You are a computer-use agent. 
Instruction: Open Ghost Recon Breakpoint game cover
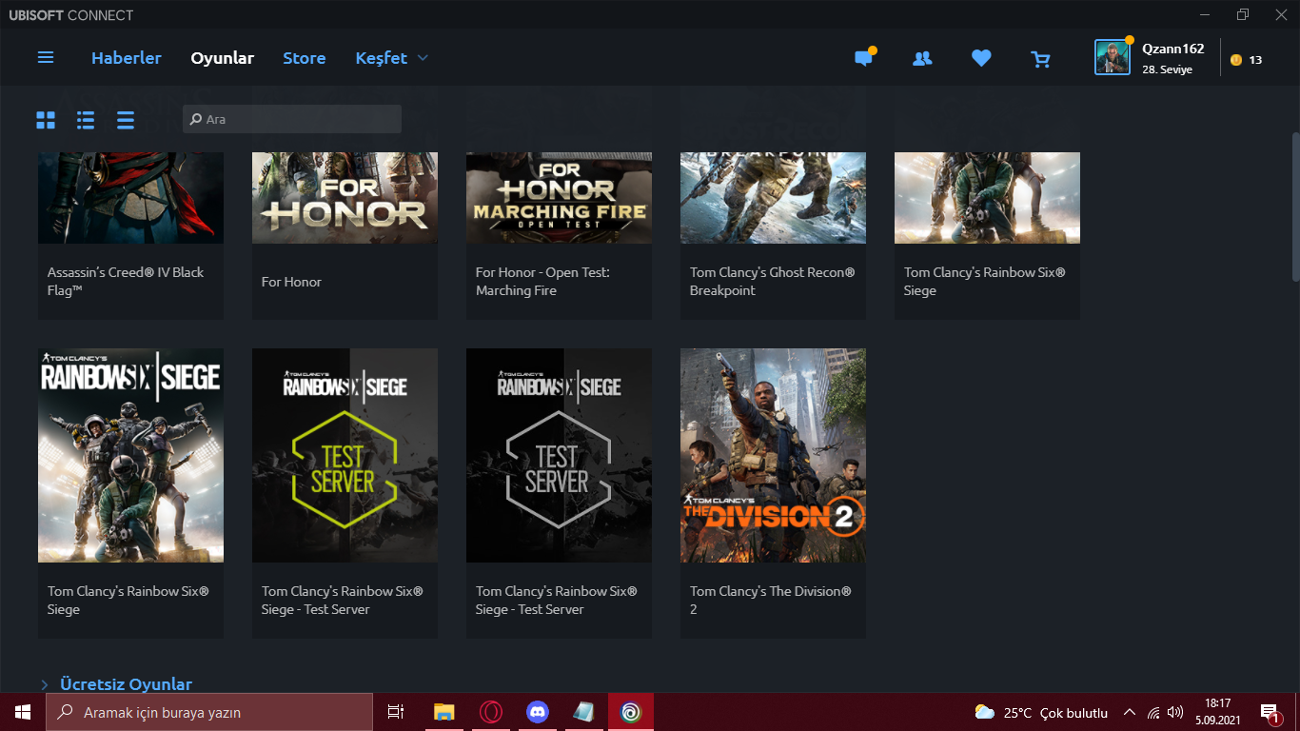pos(773,198)
